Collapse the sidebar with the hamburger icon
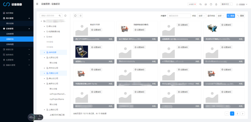The width and height of the screenshot is (251, 122). point(37,4)
